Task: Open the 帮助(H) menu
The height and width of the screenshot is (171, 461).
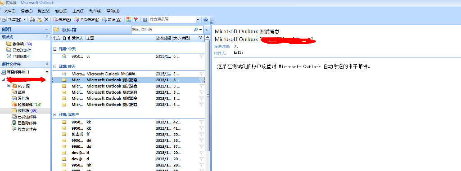Action: click(x=113, y=11)
